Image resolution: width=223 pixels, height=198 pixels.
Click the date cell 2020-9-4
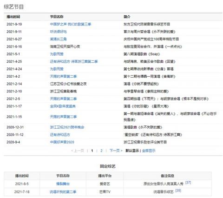13,142
